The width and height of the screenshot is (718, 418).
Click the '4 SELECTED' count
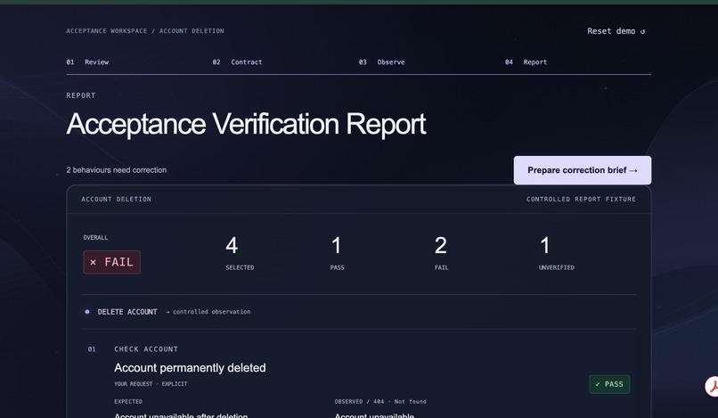coord(240,252)
